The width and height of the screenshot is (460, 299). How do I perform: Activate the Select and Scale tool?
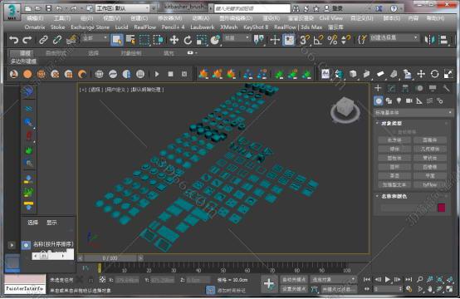click(201, 40)
